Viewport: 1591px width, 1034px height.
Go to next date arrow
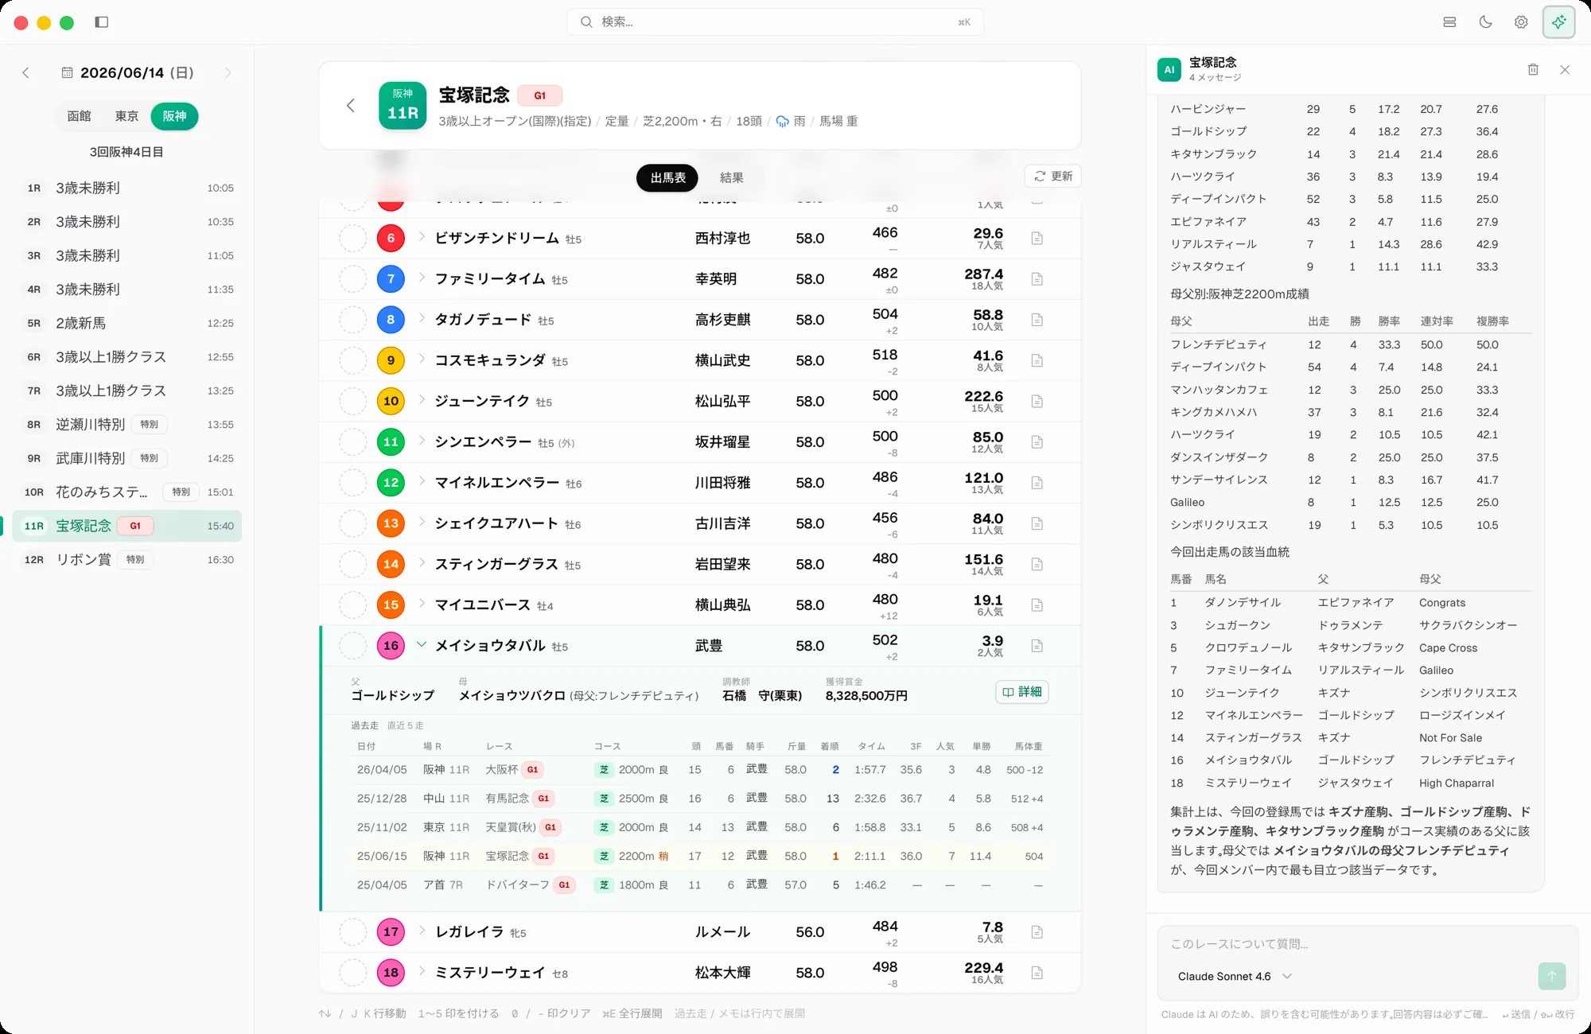228,72
